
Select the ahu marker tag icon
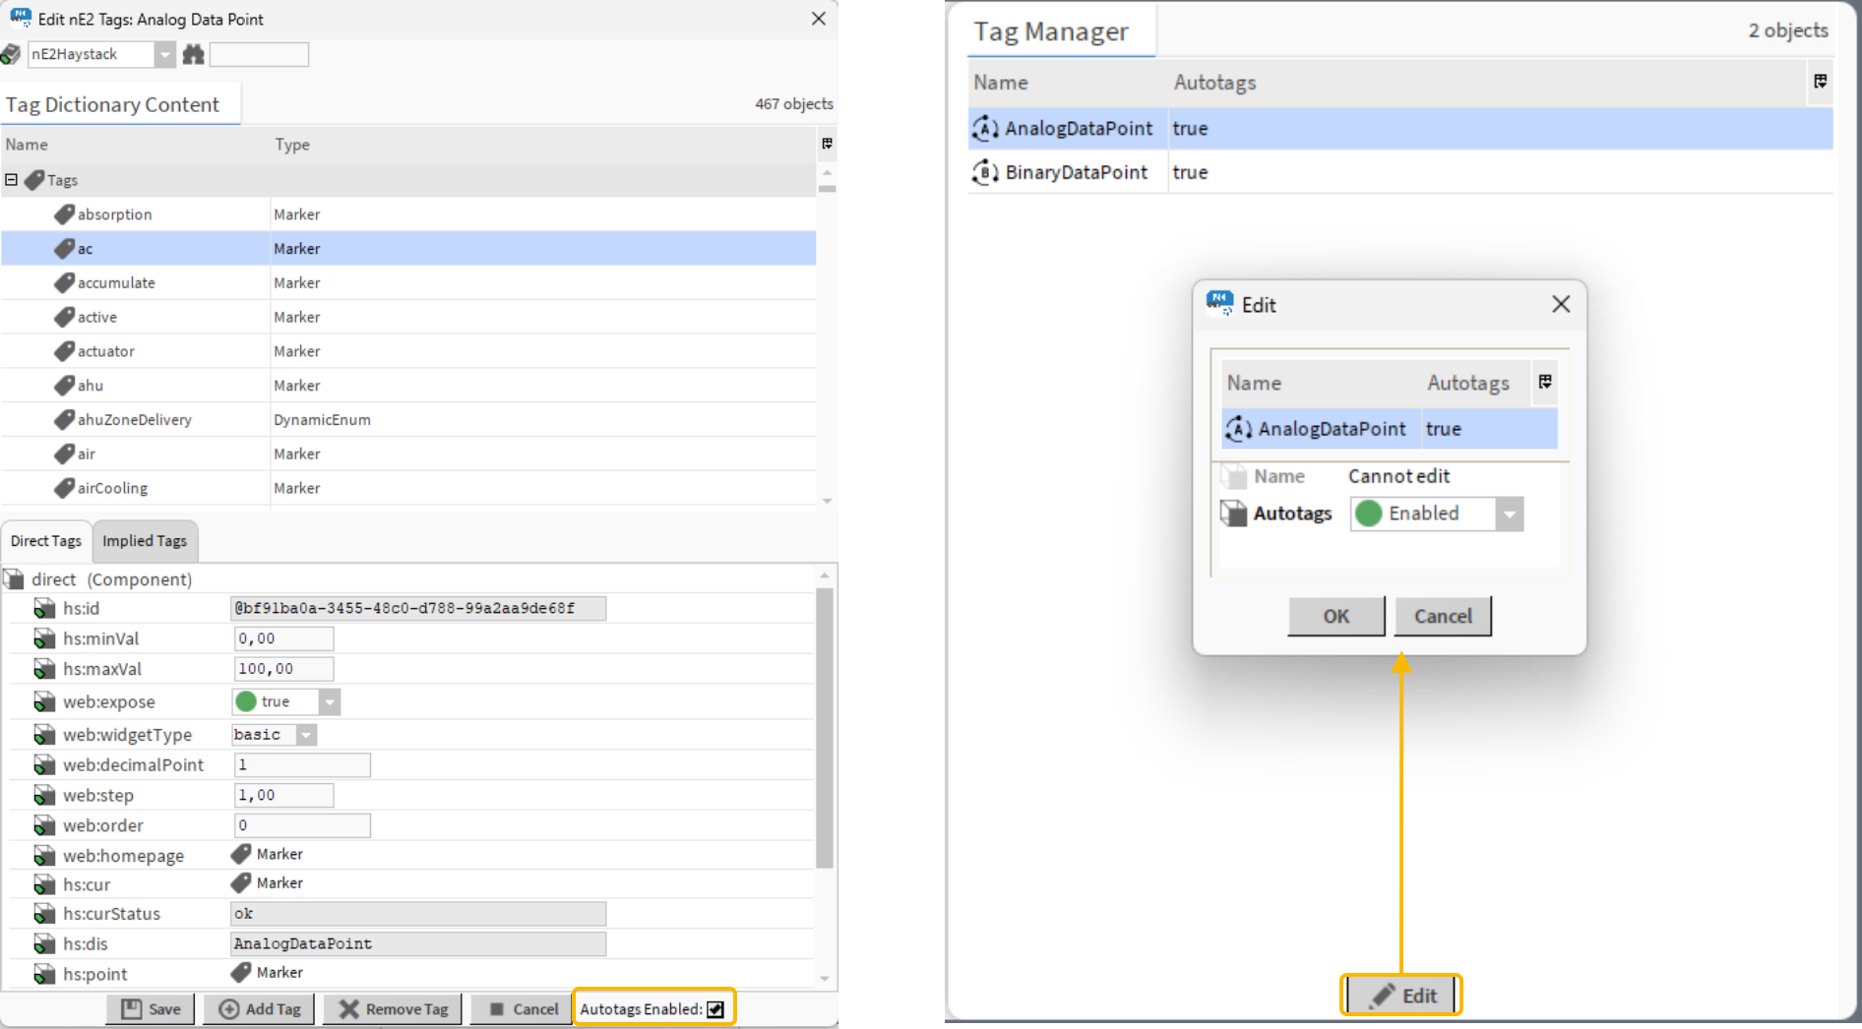pyautogui.click(x=65, y=385)
